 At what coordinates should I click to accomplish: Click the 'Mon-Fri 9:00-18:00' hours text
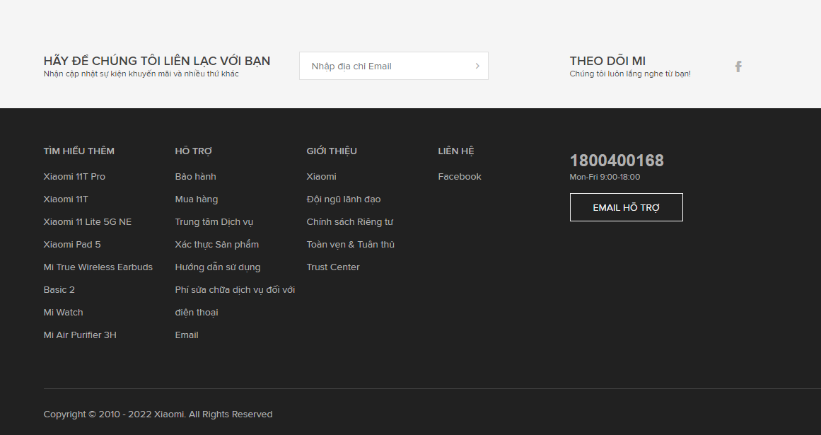click(605, 177)
